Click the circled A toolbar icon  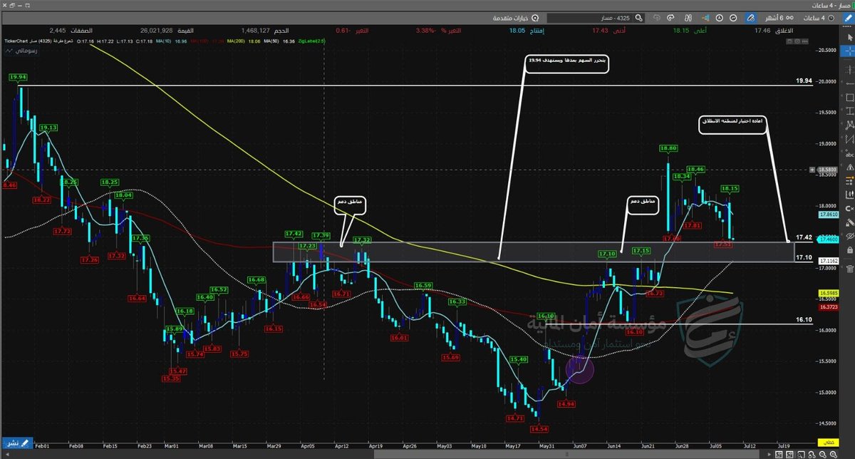click(x=720, y=17)
